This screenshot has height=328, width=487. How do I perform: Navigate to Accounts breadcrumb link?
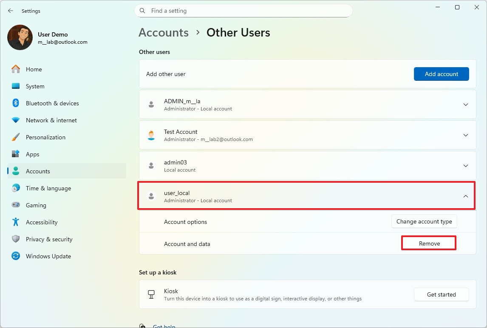(164, 33)
